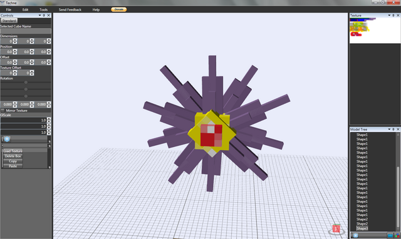This screenshot has height=239, width=401.
Task: Open the Tools menu
Action: coord(43,10)
